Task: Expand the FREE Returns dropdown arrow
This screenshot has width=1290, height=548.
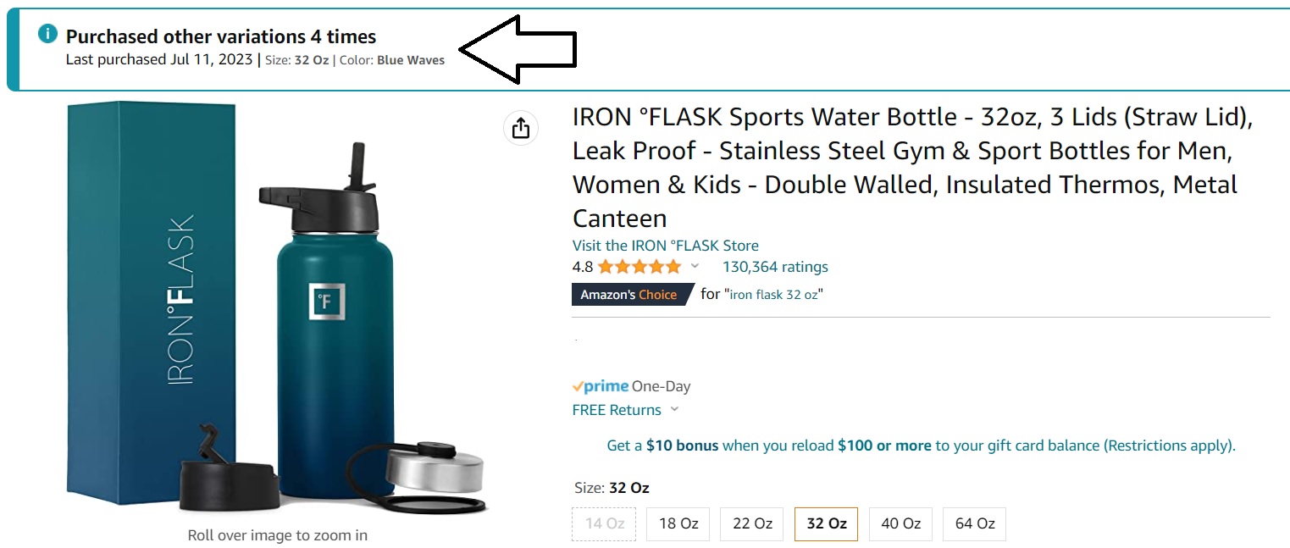Action: point(674,410)
